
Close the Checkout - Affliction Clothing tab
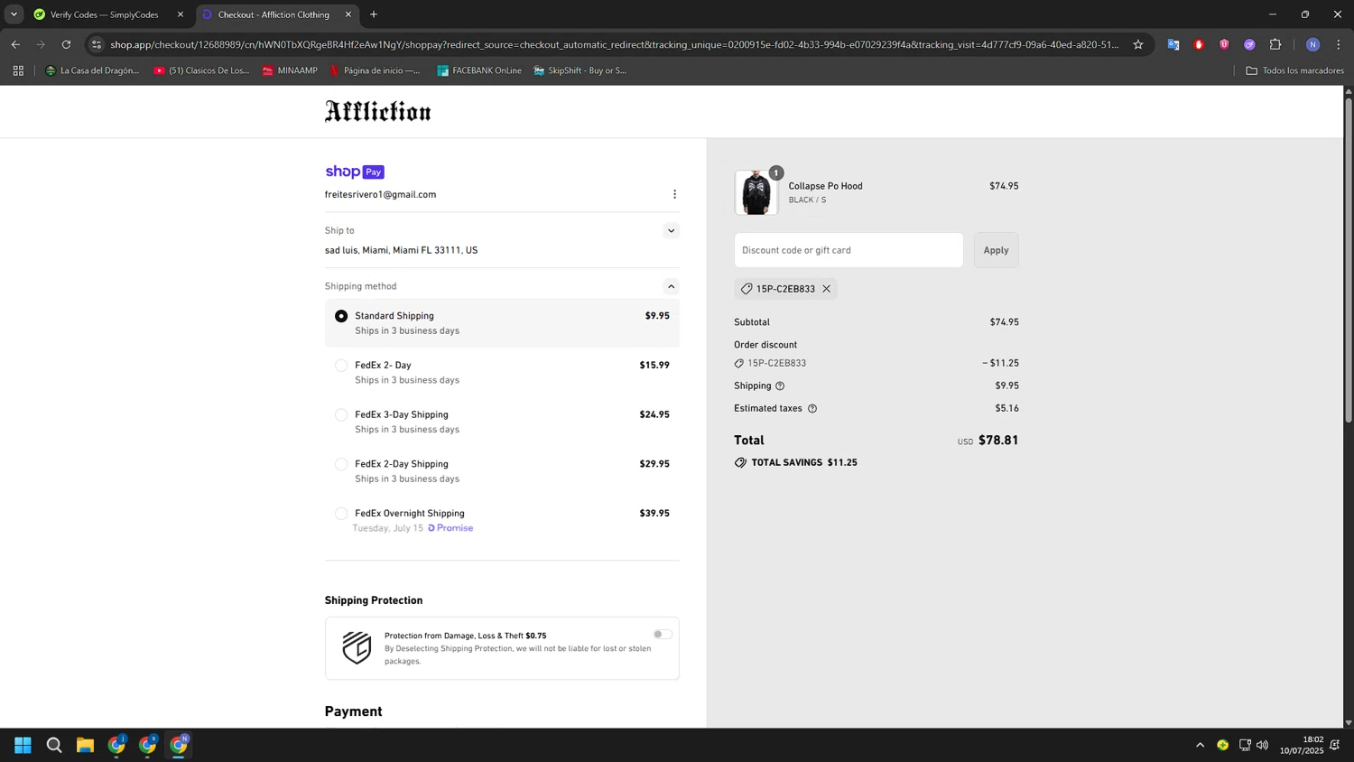tap(348, 14)
